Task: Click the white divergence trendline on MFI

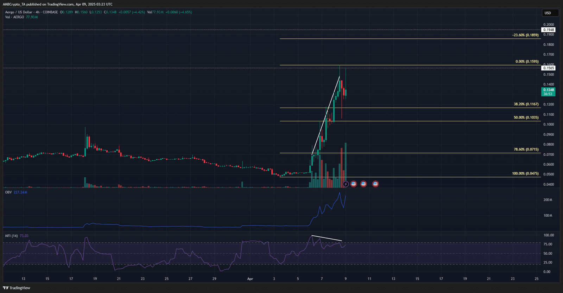Action: click(327, 238)
